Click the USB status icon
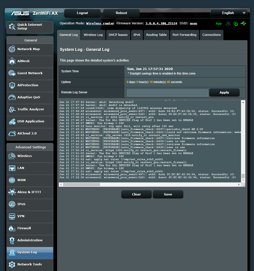 243,23
